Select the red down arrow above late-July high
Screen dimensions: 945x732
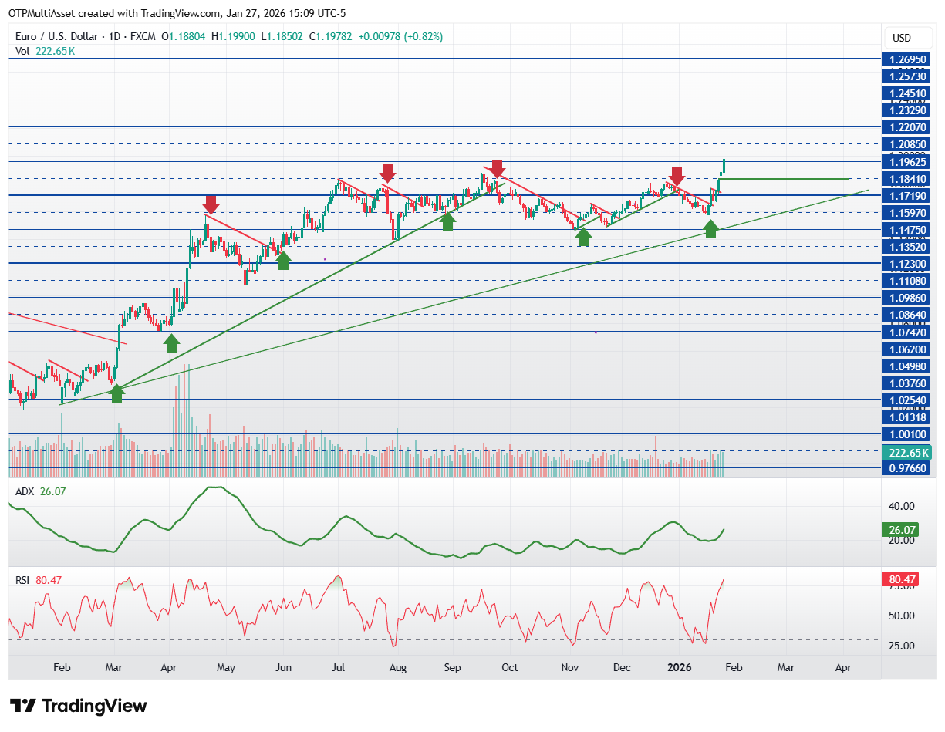pyautogui.click(x=387, y=173)
